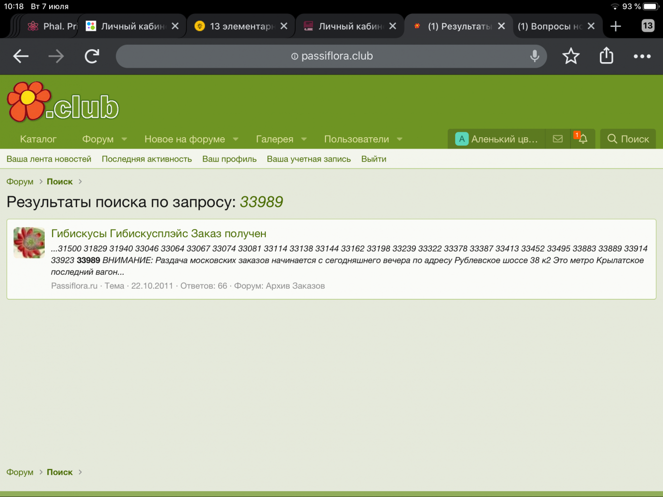Open forum inbox envelope icon
This screenshot has height=497, width=663.
pyautogui.click(x=558, y=139)
